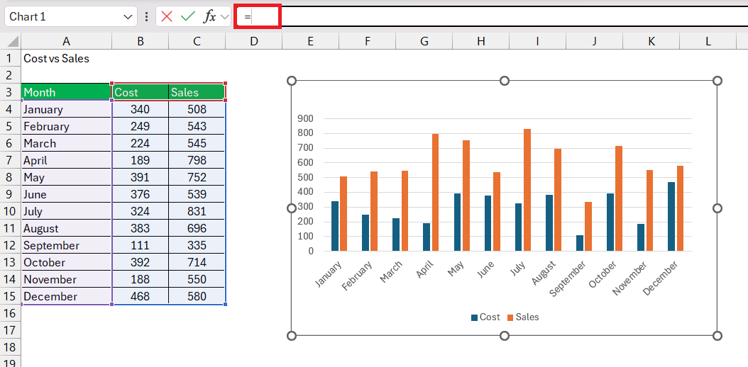Viewport: 748px width, 367px height.
Task: Click the top-middle chart resize handle
Action: tap(505, 81)
